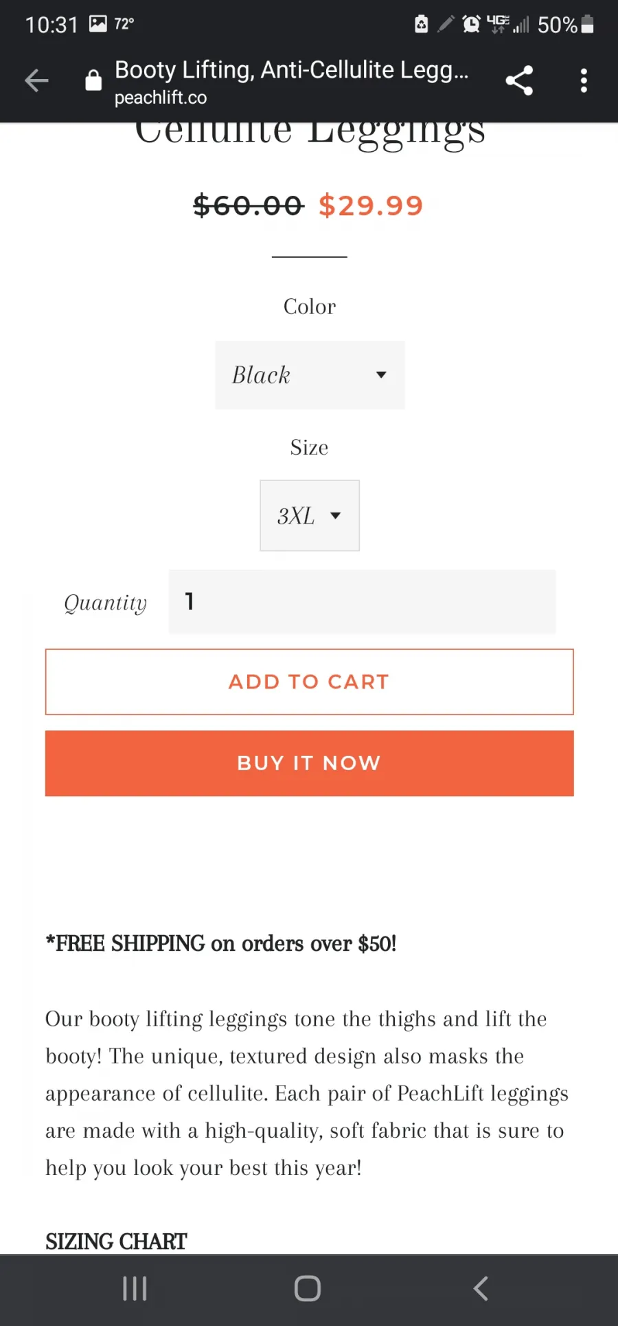The width and height of the screenshot is (618, 1326).
Task: Tap the Android home button icon
Action: click(x=308, y=1288)
